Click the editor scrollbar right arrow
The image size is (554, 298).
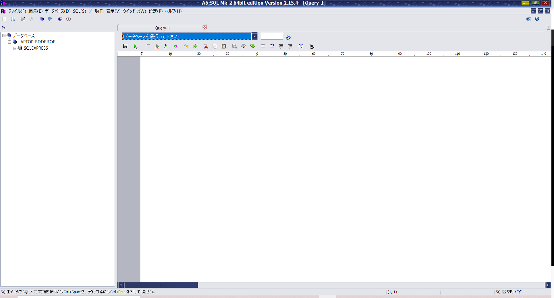[548, 285]
